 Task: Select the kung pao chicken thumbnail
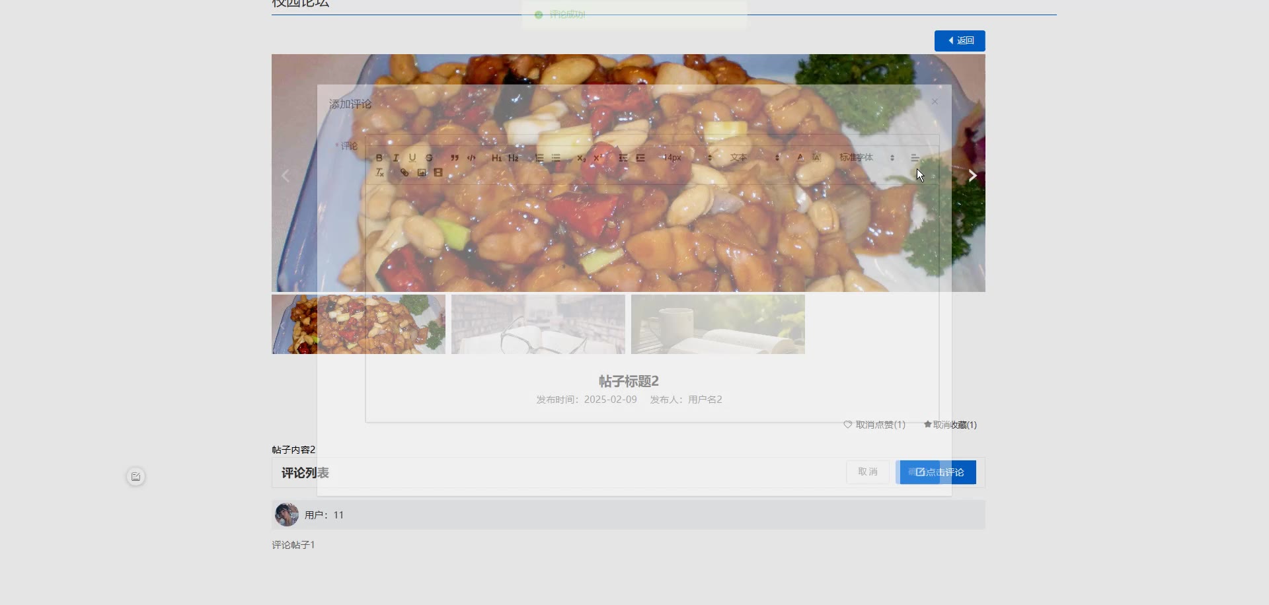(x=358, y=324)
